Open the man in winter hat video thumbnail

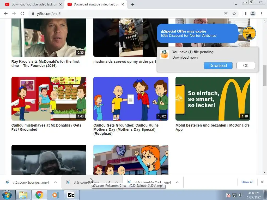pos(49,160)
